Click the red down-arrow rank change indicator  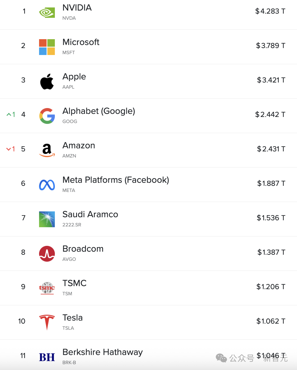pyautogui.click(x=11, y=149)
